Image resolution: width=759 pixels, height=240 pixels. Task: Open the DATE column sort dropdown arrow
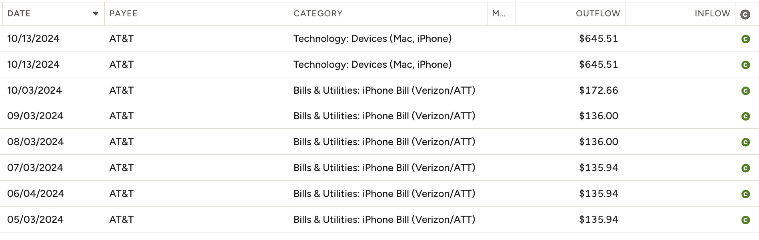tap(96, 13)
